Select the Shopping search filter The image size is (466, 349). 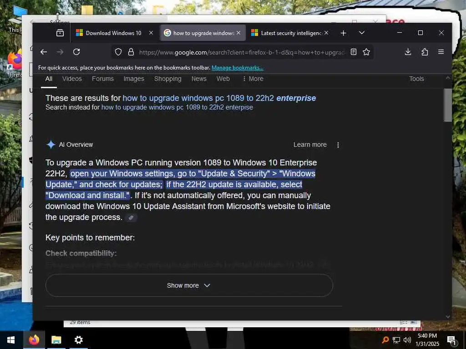tap(167, 79)
